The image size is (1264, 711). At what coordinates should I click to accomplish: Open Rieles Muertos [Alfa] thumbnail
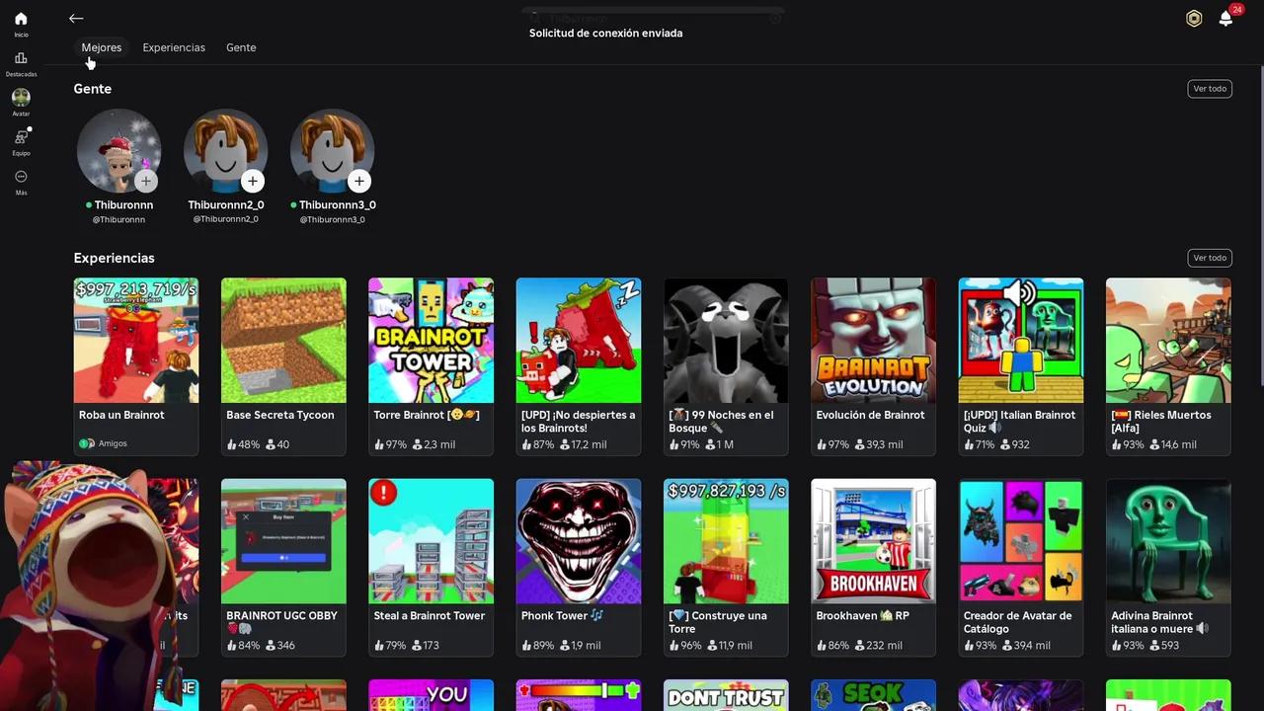pos(1168,340)
